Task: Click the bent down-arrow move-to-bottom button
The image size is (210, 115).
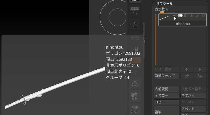Action: [x=200, y=76]
